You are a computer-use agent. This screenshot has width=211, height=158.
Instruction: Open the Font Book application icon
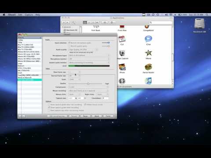click(x=96, y=27)
